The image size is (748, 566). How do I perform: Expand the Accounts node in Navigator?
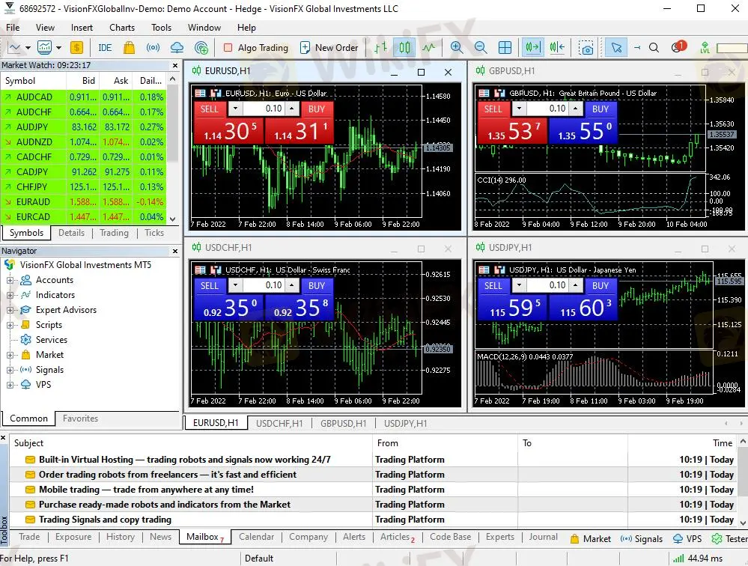[x=10, y=280]
